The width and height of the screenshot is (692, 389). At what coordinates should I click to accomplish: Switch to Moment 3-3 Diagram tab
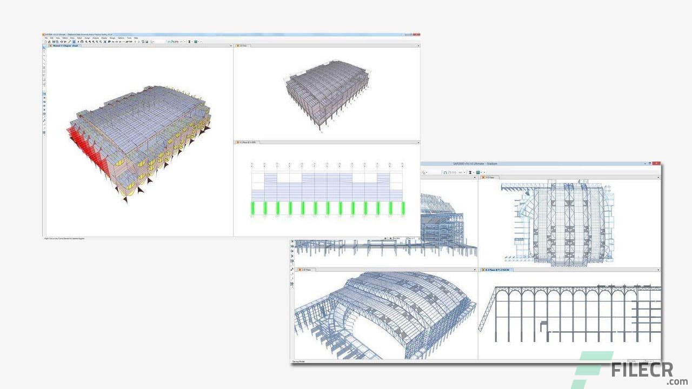[65, 46]
